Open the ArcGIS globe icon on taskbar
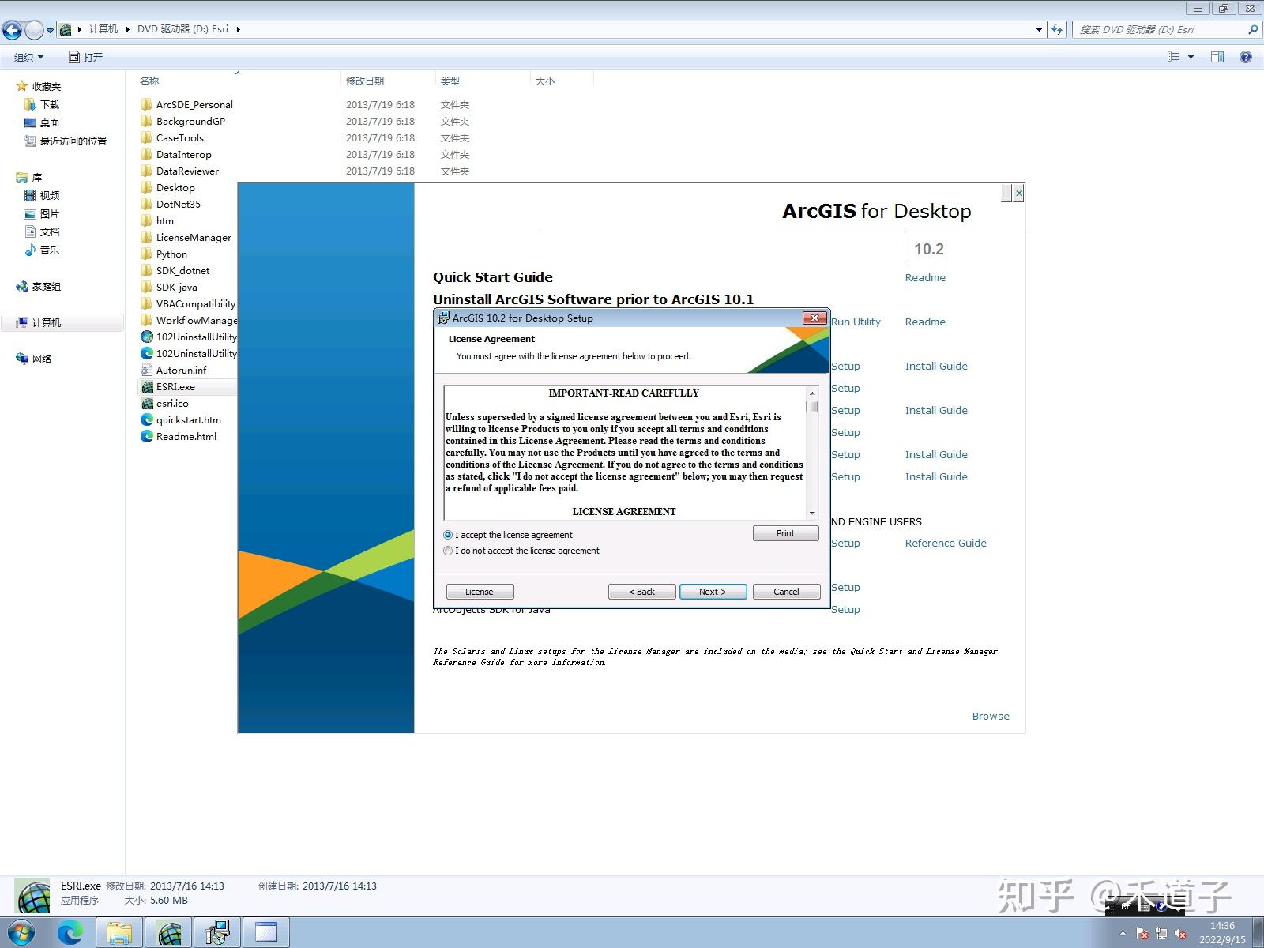The image size is (1264, 948). tap(168, 932)
